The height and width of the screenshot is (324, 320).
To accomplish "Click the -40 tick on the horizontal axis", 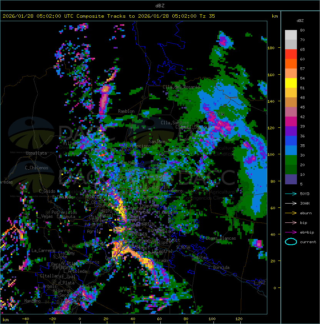I will [25, 319].
